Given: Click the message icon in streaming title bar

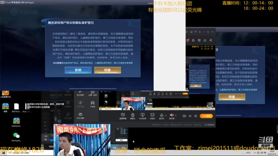Looking at the screenshot, I should pyautogui.click(x=191, y=32).
